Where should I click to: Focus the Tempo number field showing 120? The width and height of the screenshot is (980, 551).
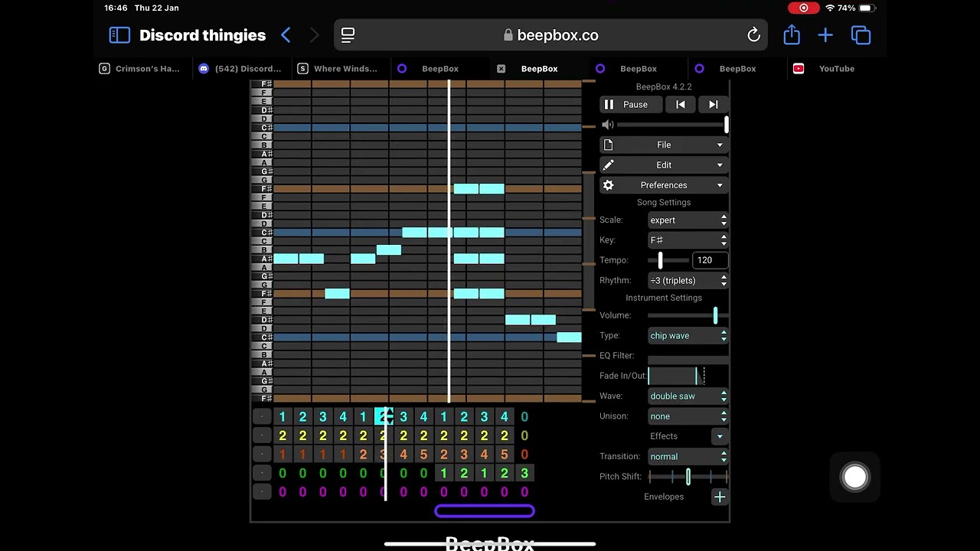tap(710, 261)
